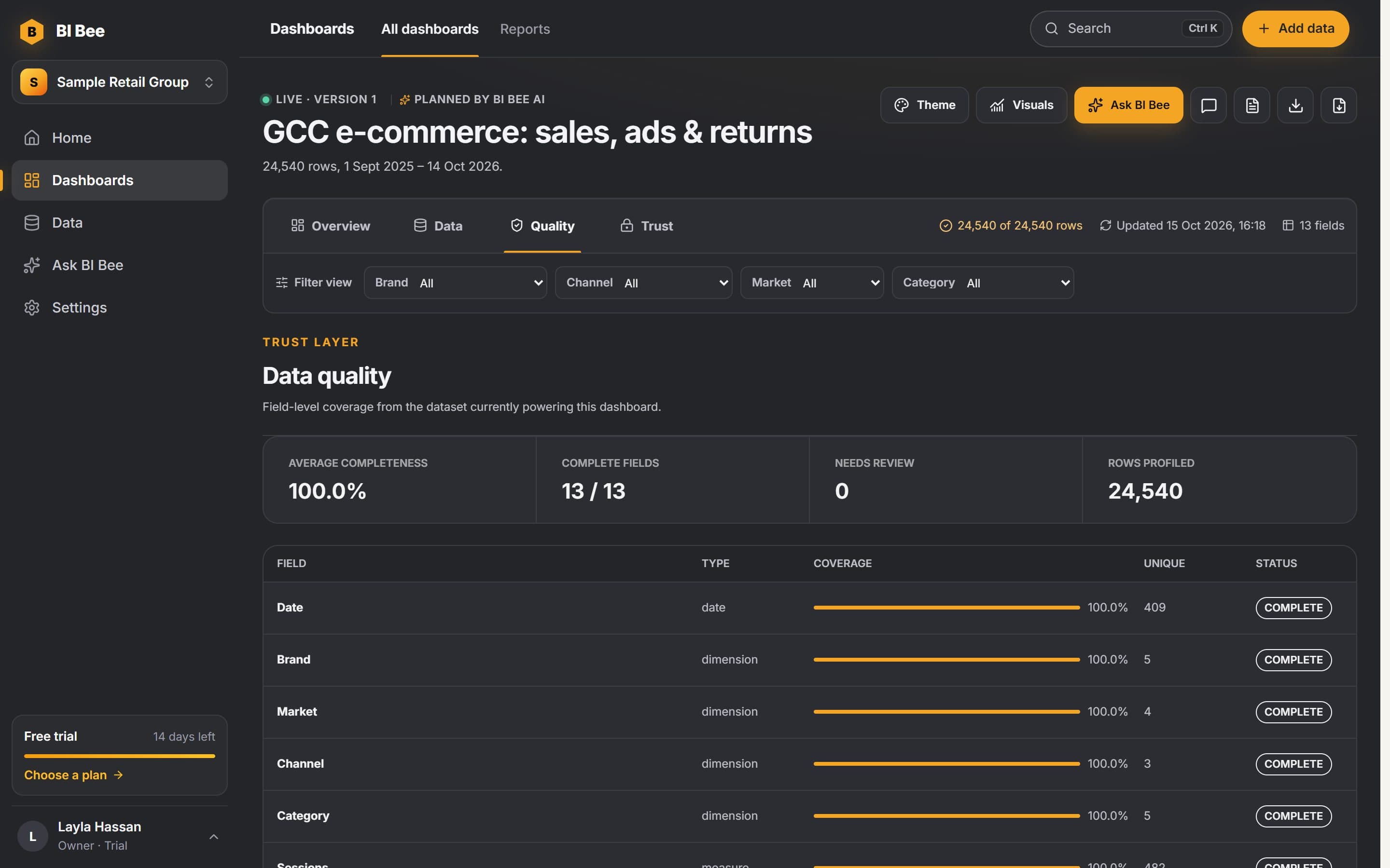Open the comments speech-bubble icon
Screen dimensions: 1390x868
1209,105
